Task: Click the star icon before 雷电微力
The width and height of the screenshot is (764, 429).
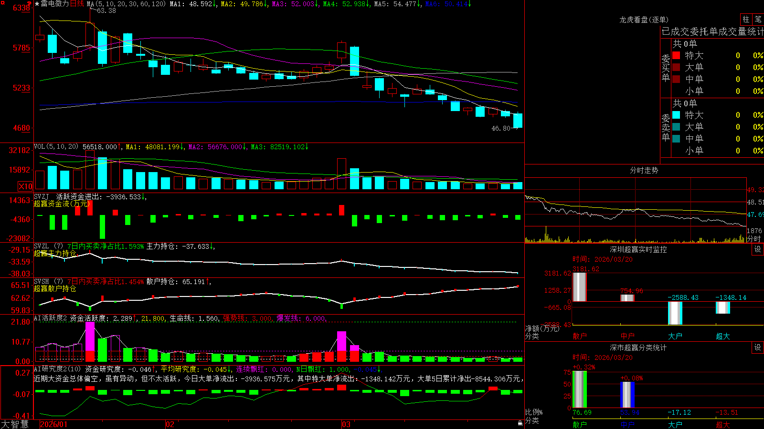Action: (x=37, y=4)
